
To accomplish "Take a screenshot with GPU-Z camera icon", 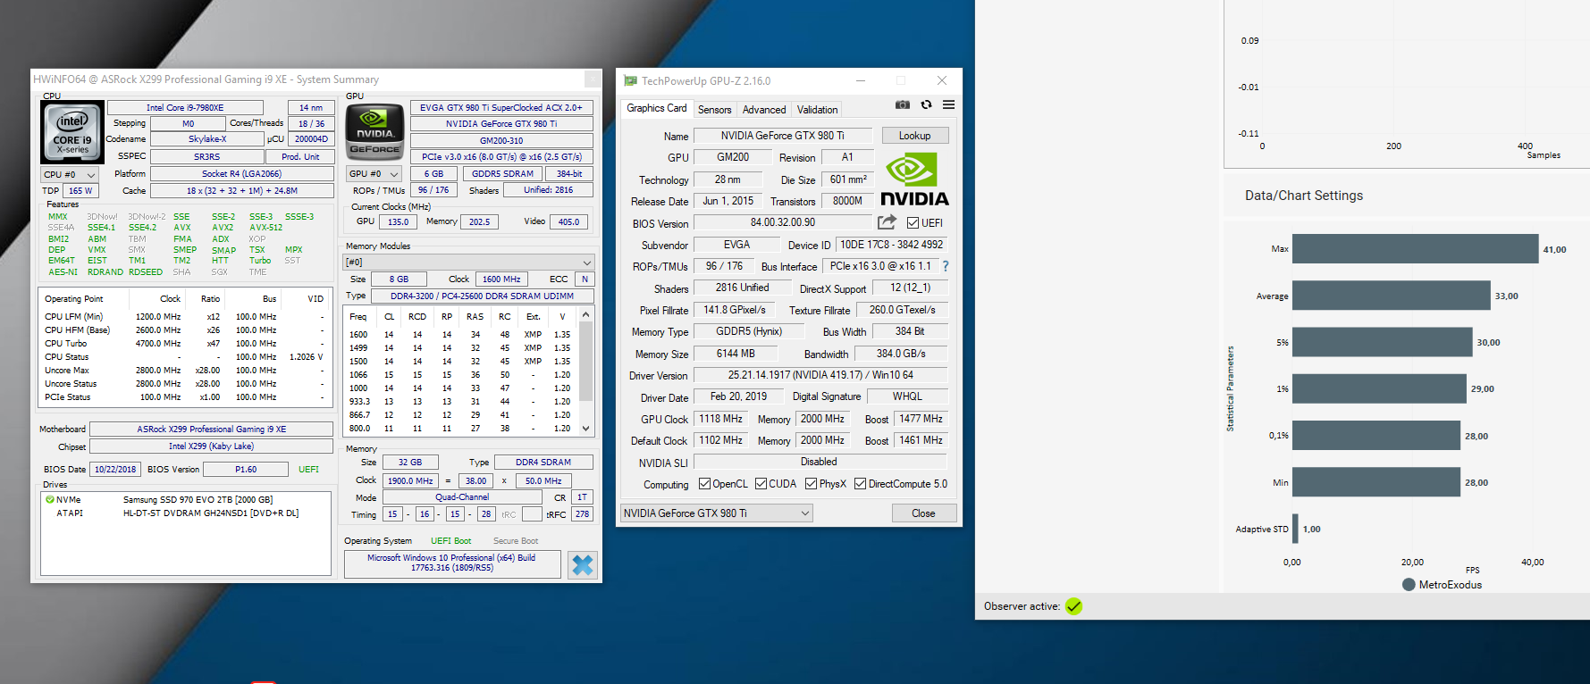I will click(903, 105).
